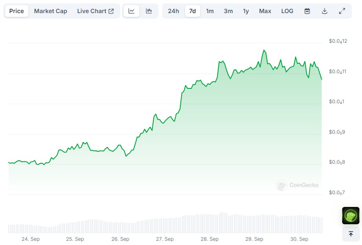Viewport: 362px width, 245px height.
Task: Click the 30. Sep date label
Action: (x=299, y=239)
